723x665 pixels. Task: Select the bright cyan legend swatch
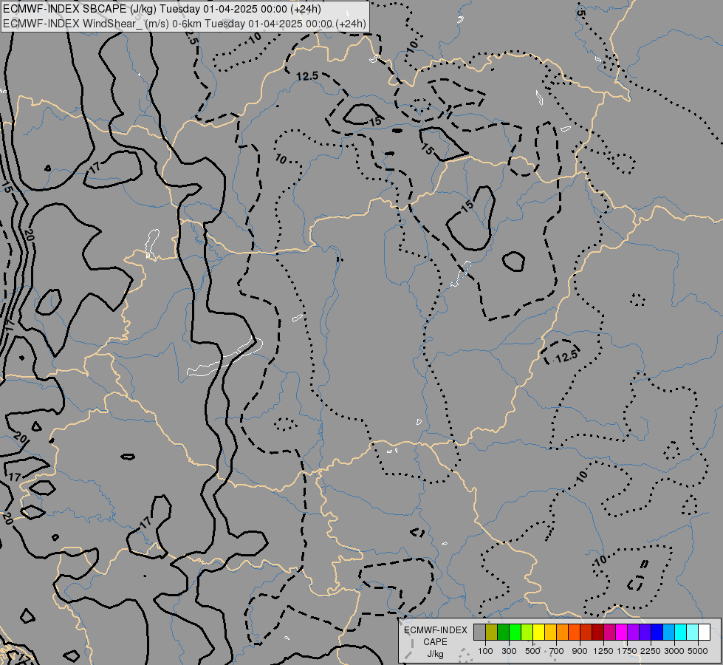click(680, 632)
